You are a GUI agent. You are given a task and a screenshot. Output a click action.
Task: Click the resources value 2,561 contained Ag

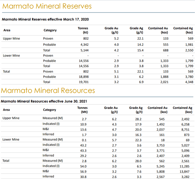pos(186,161)
